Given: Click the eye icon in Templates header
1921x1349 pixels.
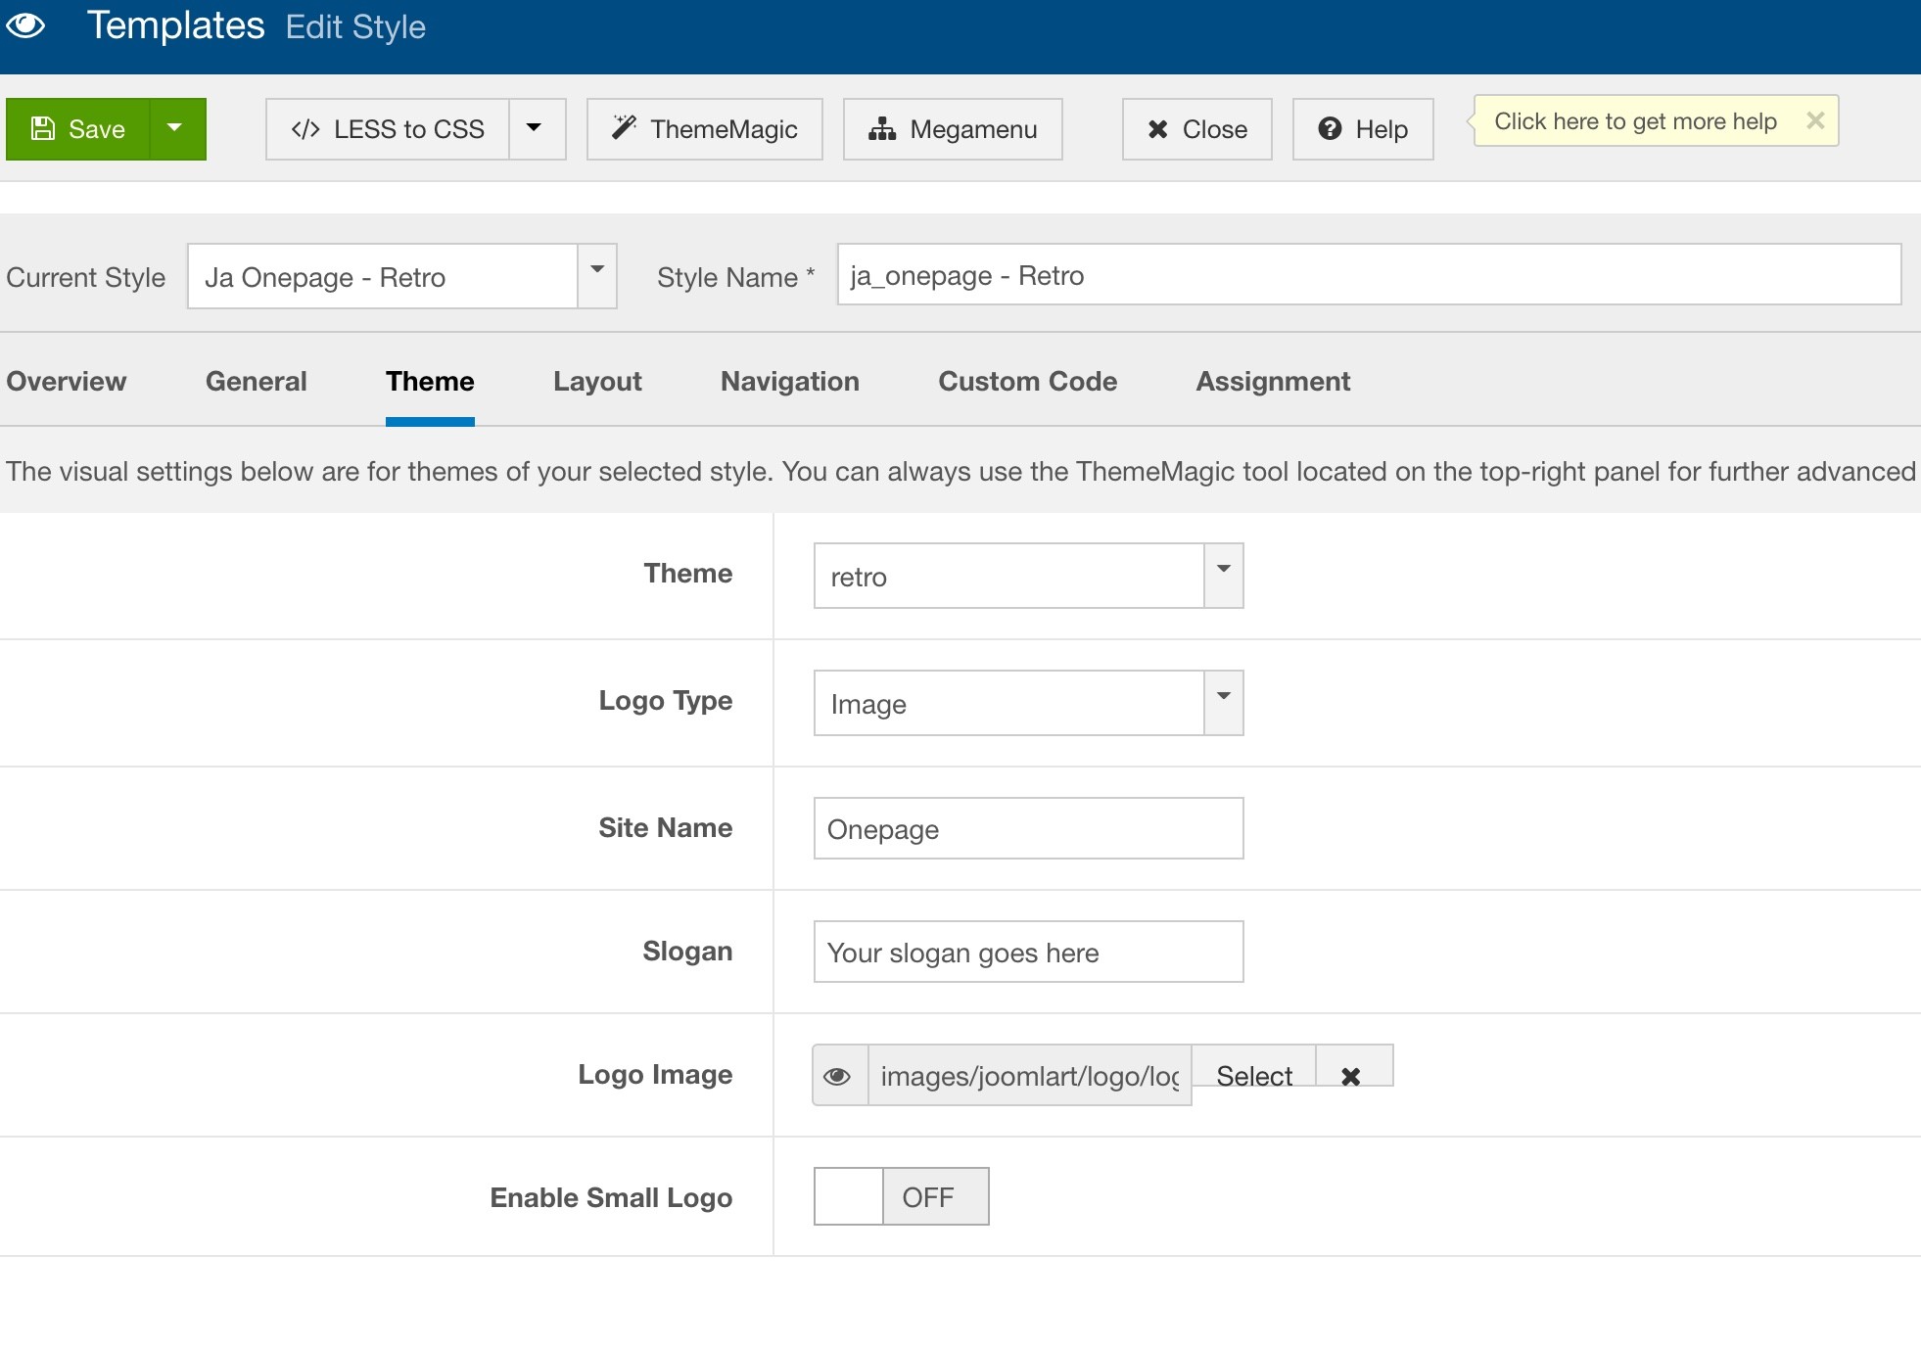Looking at the screenshot, I should tap(25, 25).
